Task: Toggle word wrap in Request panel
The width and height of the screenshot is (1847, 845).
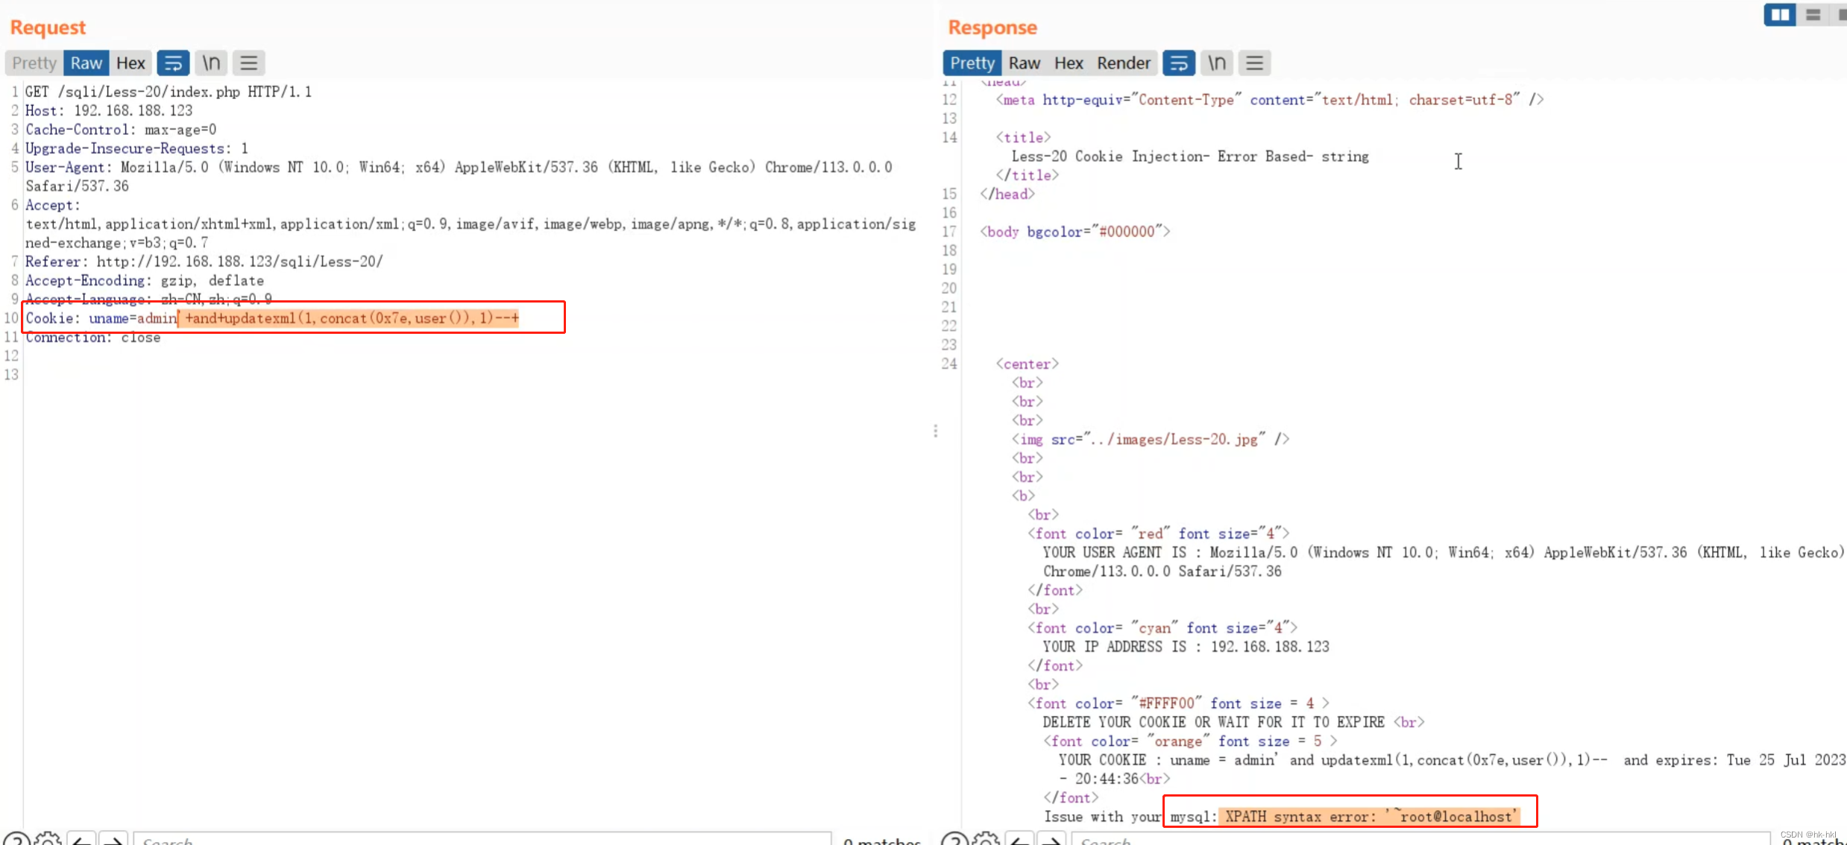Action: pos(173,63)
